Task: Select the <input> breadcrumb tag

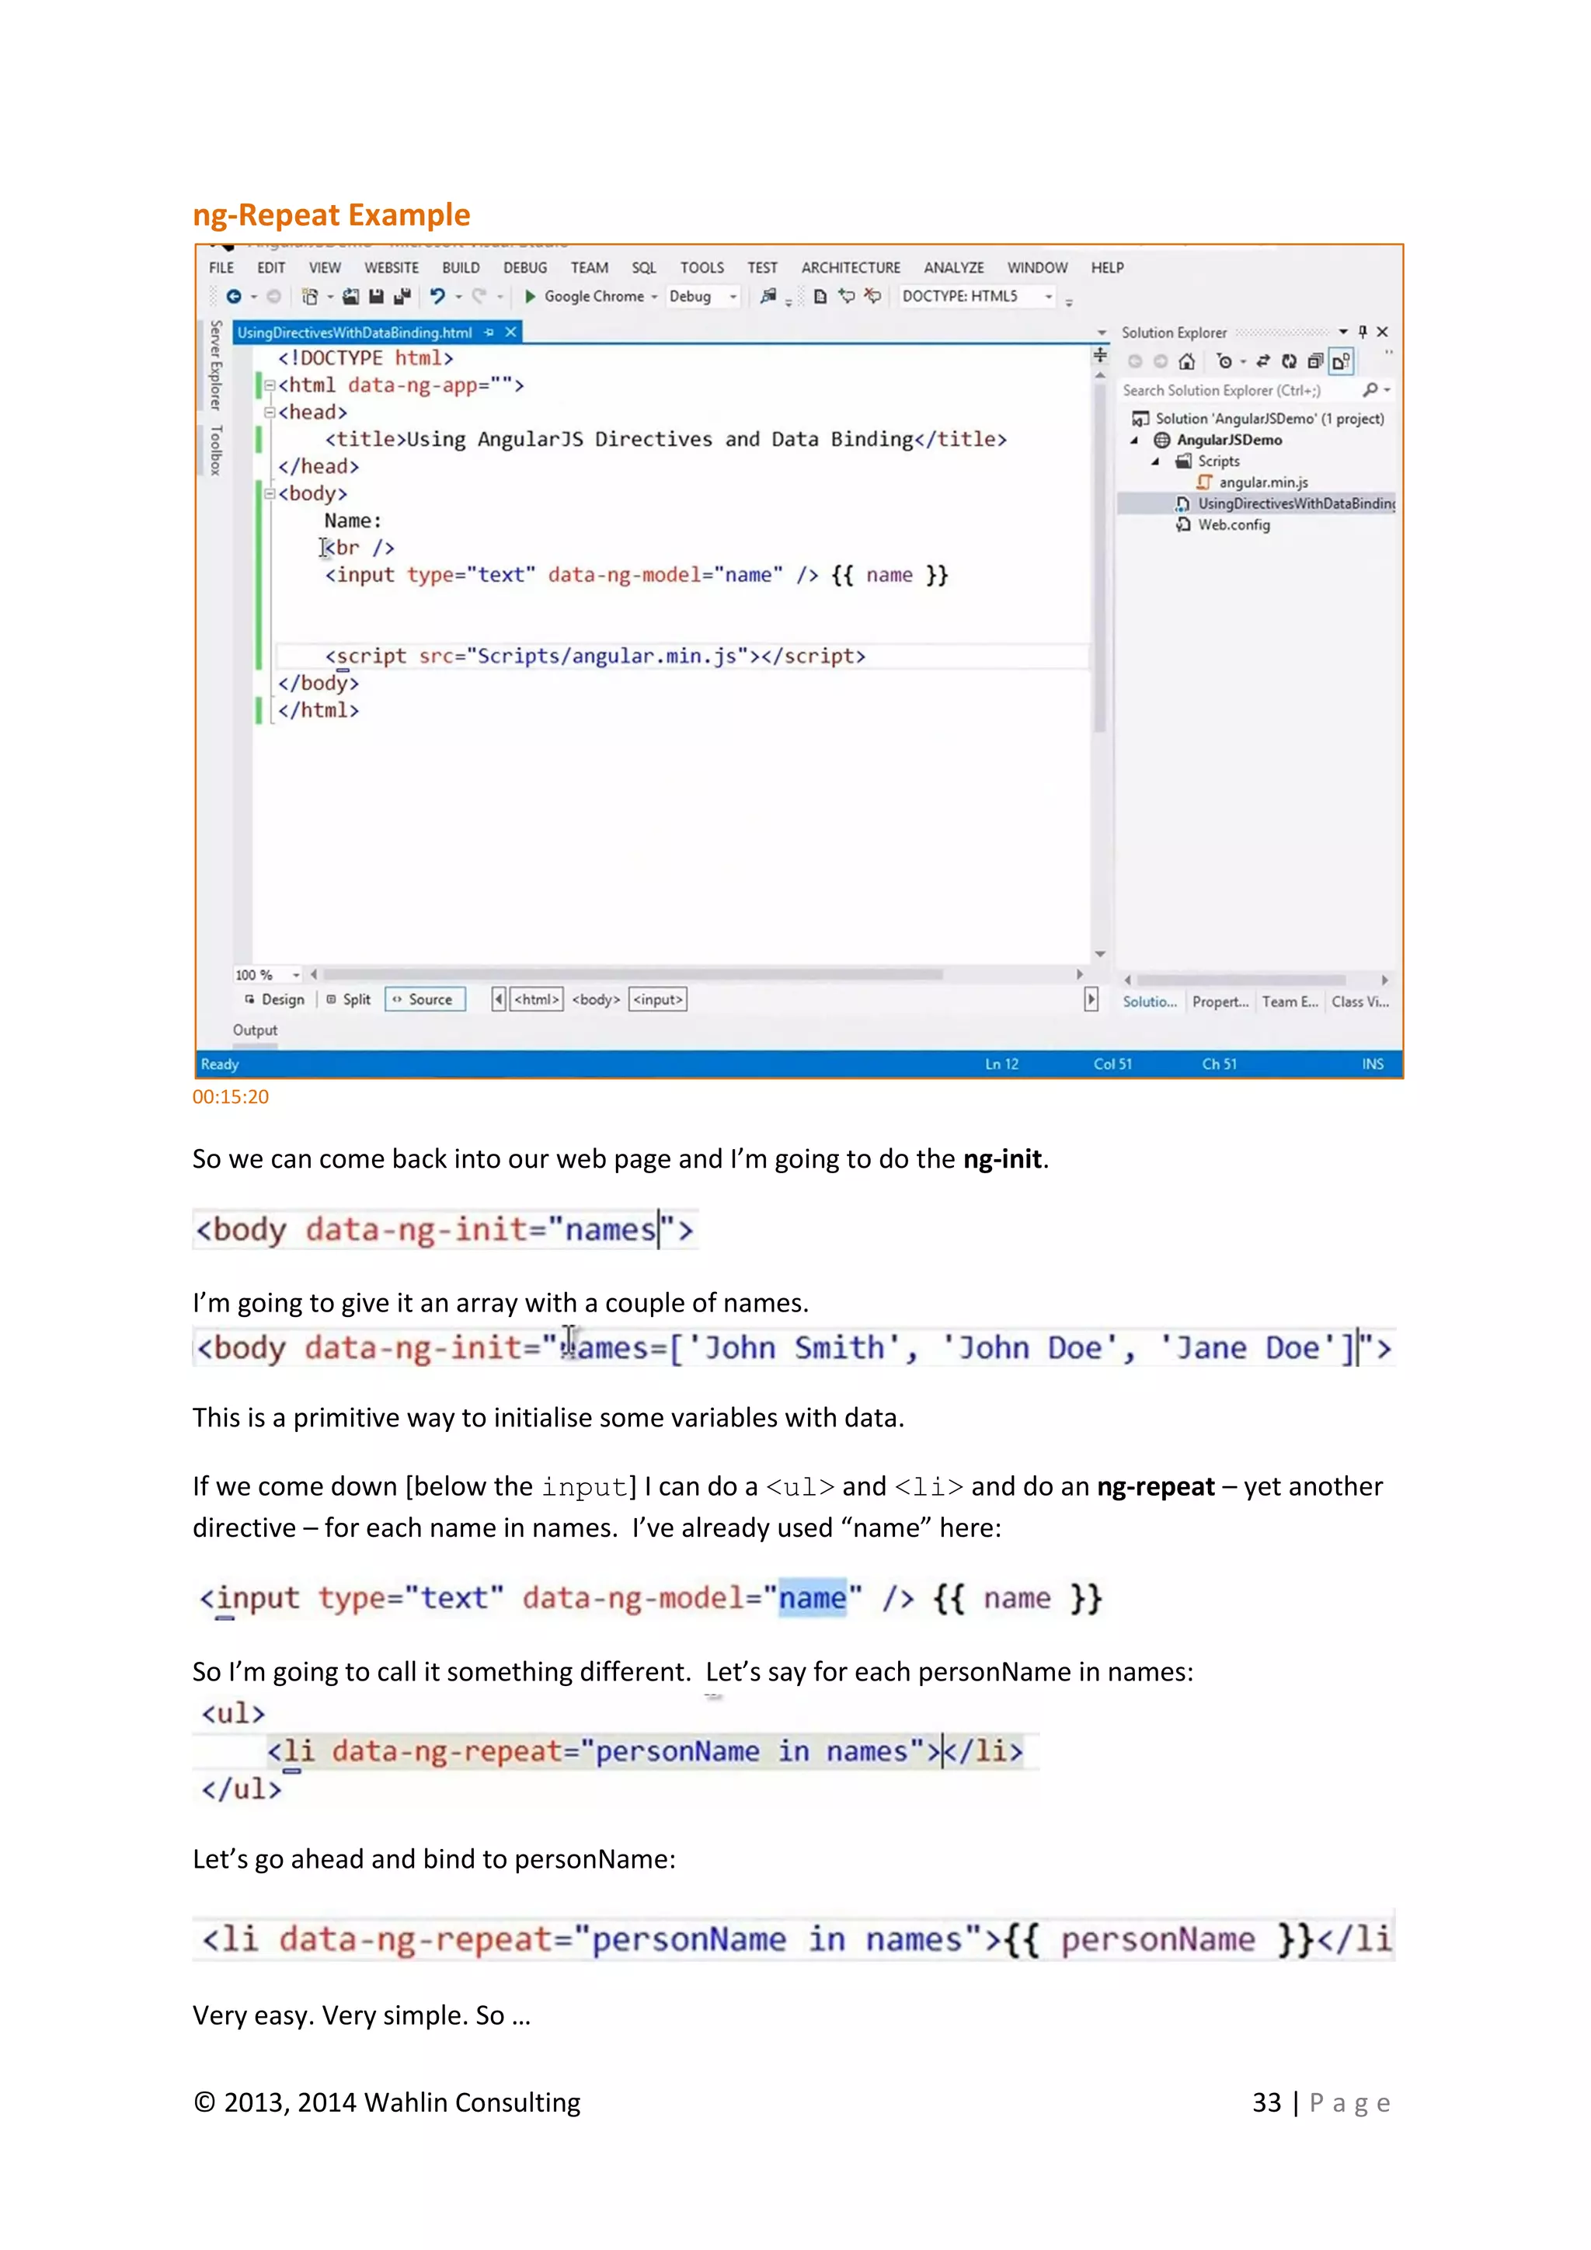Action: pyautogui.click(x=657, y=1000)
